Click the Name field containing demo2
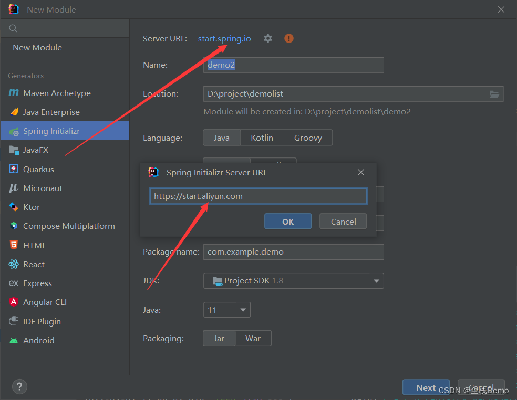Viewport: 517px width, 400px height. point(294,65)
